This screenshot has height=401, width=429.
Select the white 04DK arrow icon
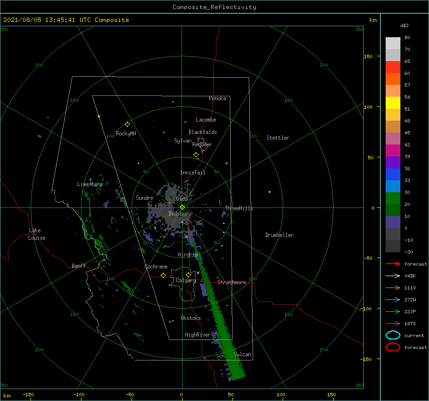pyautogui.click(x=393, y=276)
